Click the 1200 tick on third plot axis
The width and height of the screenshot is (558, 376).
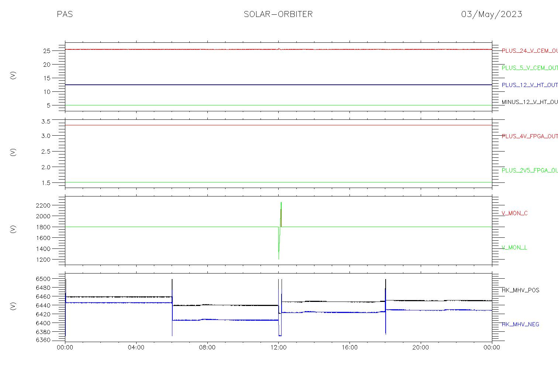pos(43,260)
